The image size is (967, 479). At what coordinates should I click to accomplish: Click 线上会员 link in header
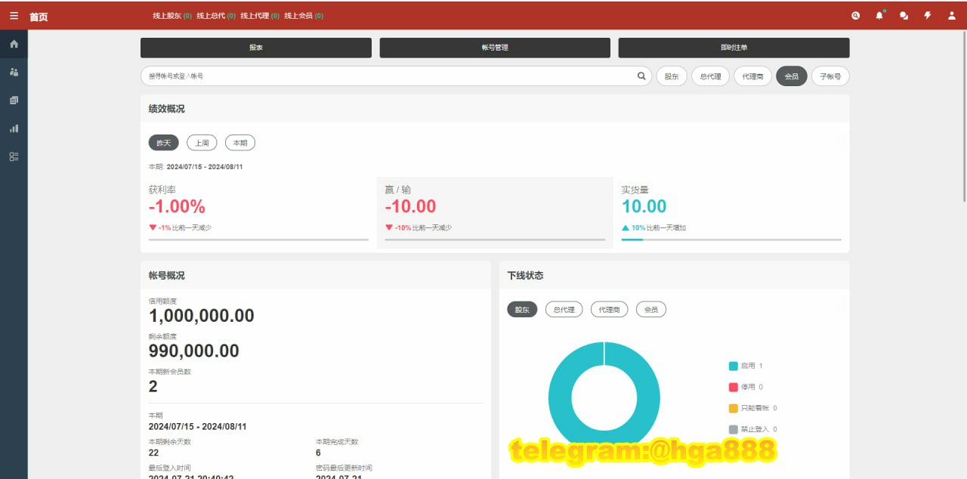point(303,16)
